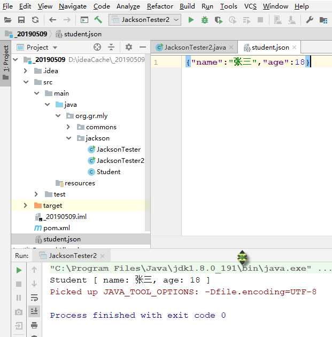Expand the target folder
Screen dimensions: 332x337
(x=25, y=205)
